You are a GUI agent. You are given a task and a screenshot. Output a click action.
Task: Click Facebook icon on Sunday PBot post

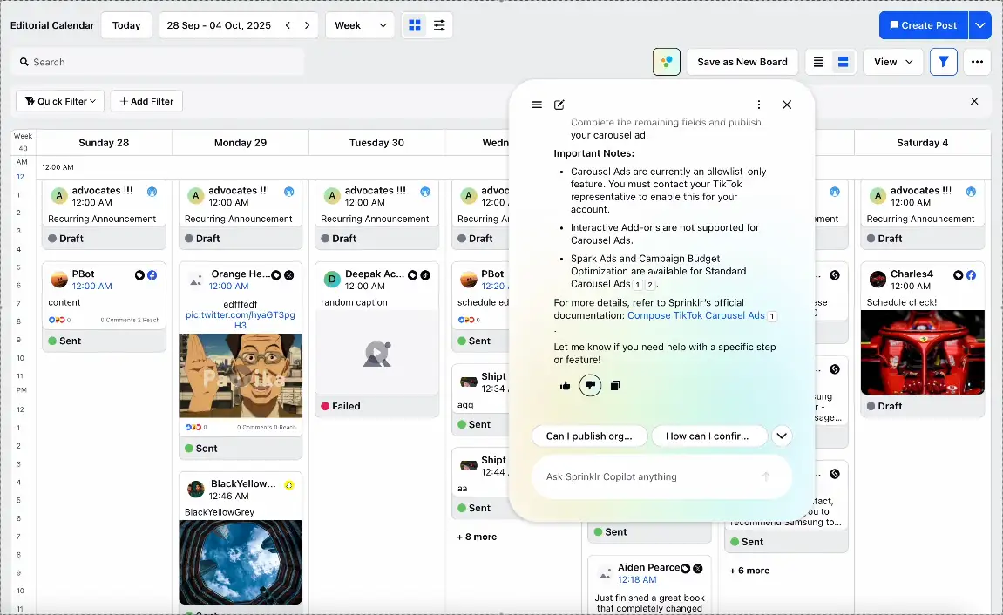[x=152, y=275]
